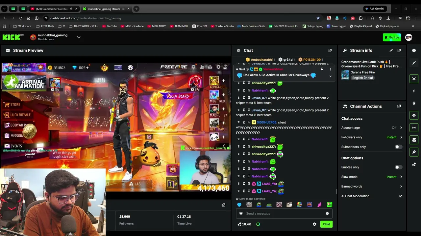
Task: Delete SIDDHU2705's message with the trash icon
Action: (x=238, y=122)
